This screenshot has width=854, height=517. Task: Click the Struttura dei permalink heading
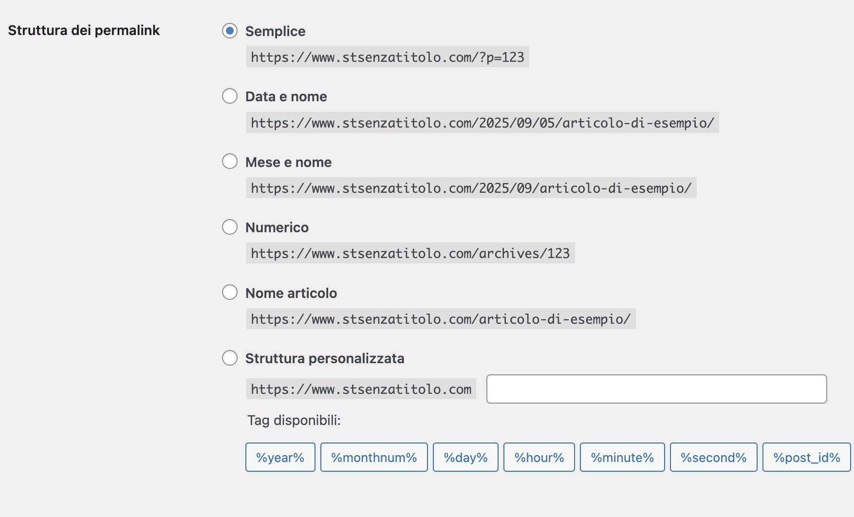84,30
